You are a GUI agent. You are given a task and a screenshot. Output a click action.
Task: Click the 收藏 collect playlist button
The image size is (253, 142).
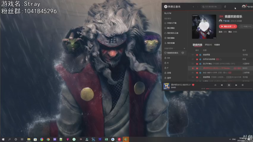pos(246,27)
